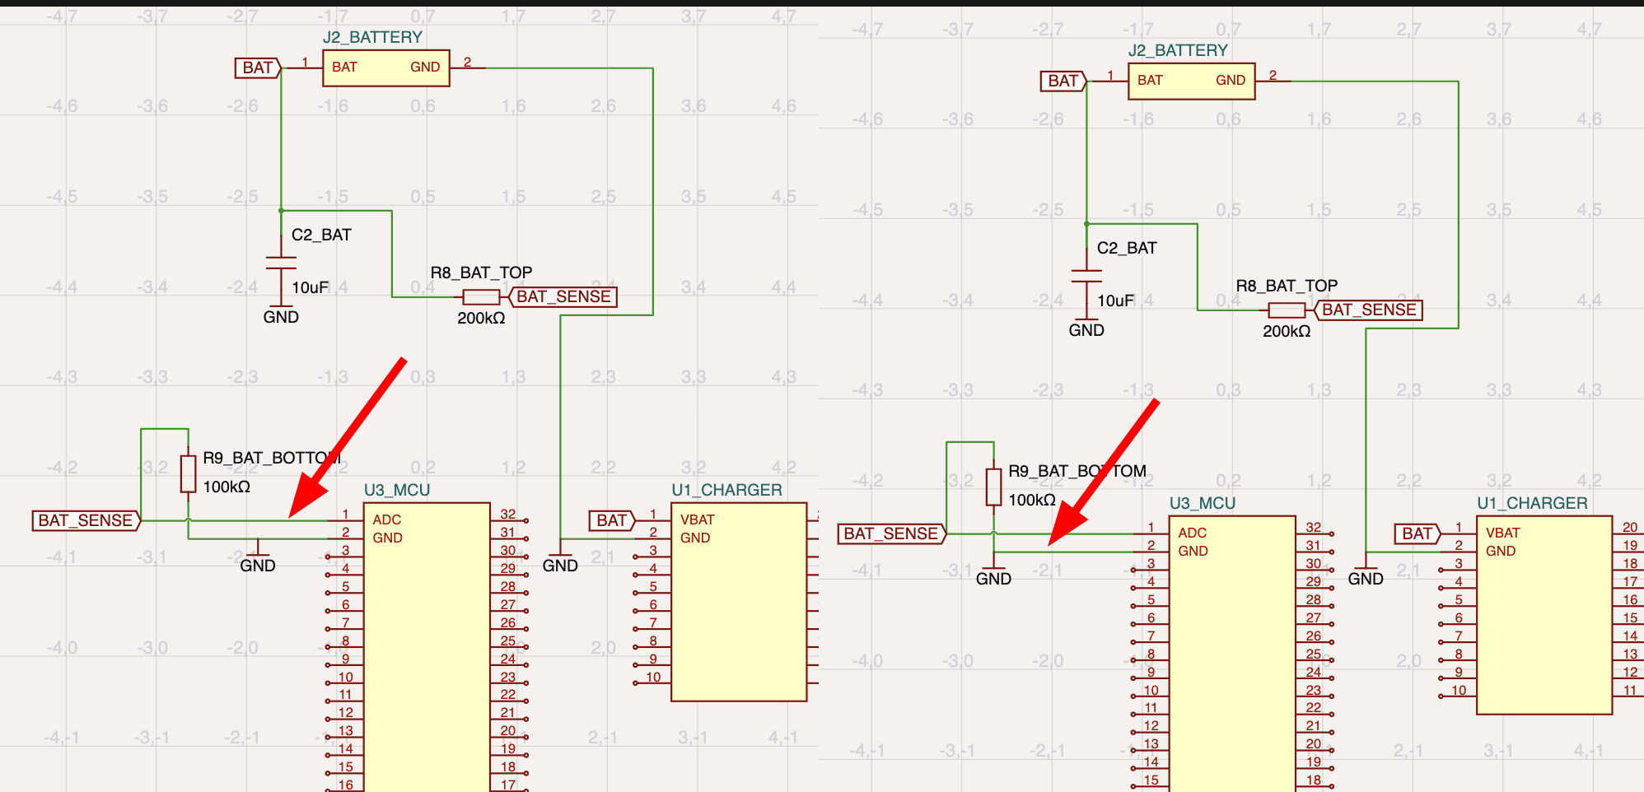Click the BAT_SENSE label left of U3_MCU in left schematic
The width and height of the screenshot is (1644, 792).
86,520
